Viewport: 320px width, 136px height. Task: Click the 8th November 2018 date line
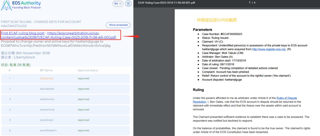click(25, 53)
